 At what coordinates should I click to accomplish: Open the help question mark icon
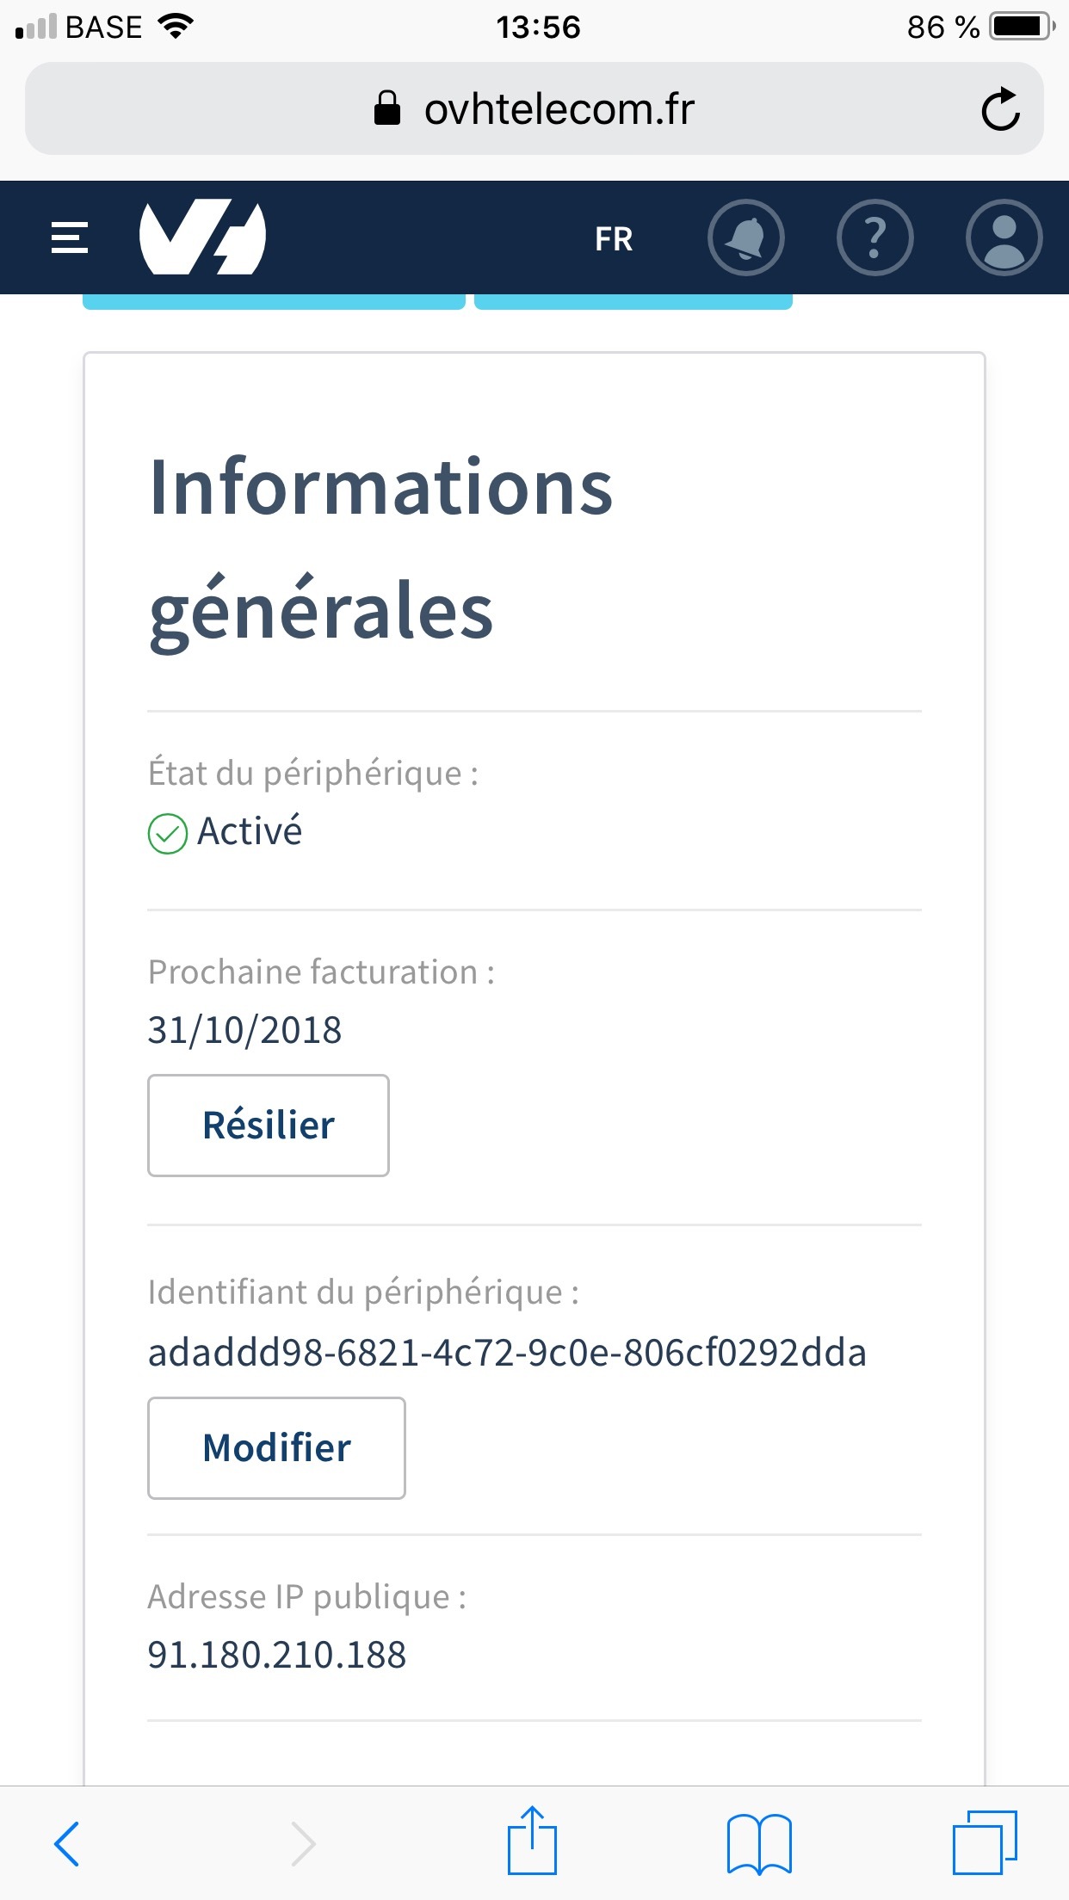click(874, 237)
